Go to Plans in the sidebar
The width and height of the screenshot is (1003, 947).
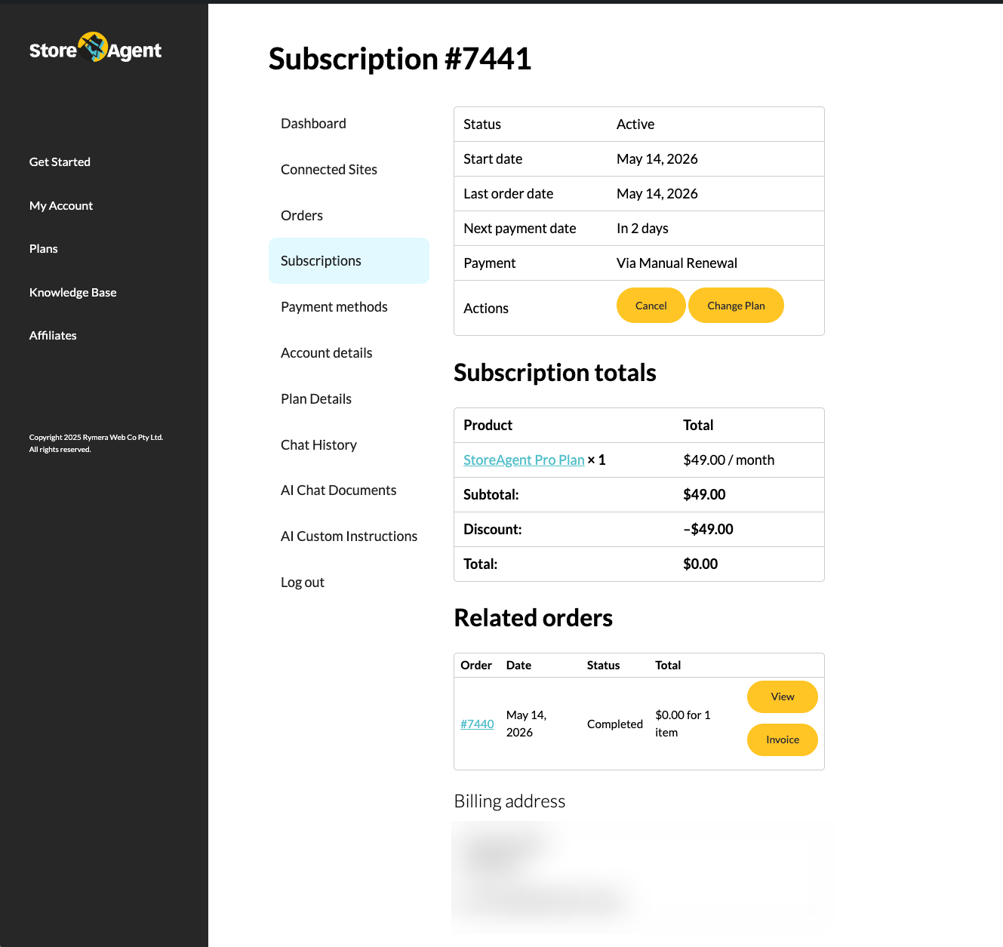click(x=44, y=248)
